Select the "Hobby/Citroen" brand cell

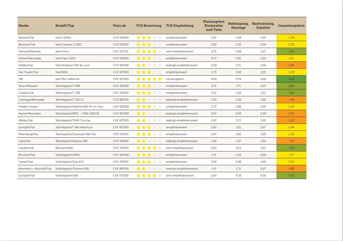[x=28, y=107]
